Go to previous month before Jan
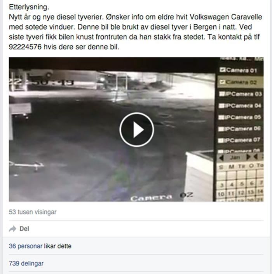This screenshot has height=274, width=272. [x=221, y=158]
